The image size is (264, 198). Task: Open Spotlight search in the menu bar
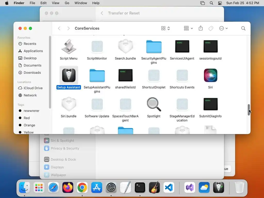click(211, 3)
